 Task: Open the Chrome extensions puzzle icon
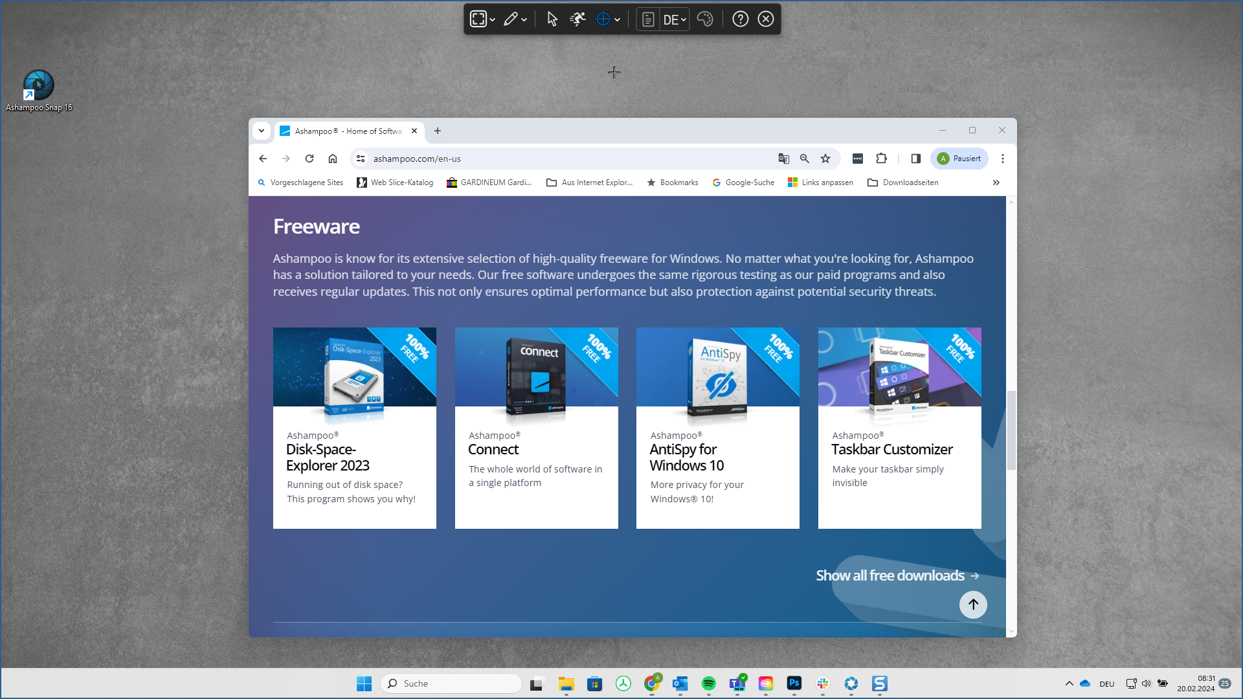pos(881,159)
